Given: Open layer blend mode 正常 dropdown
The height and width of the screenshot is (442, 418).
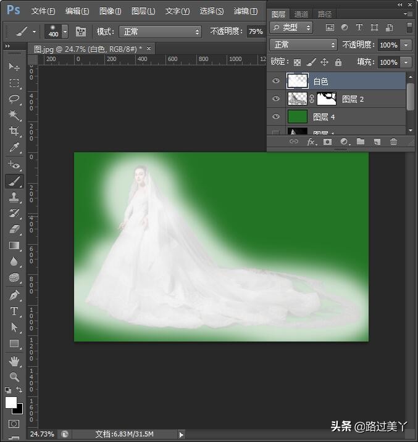Looking at the screenshot, I should (x=303, y=45).
